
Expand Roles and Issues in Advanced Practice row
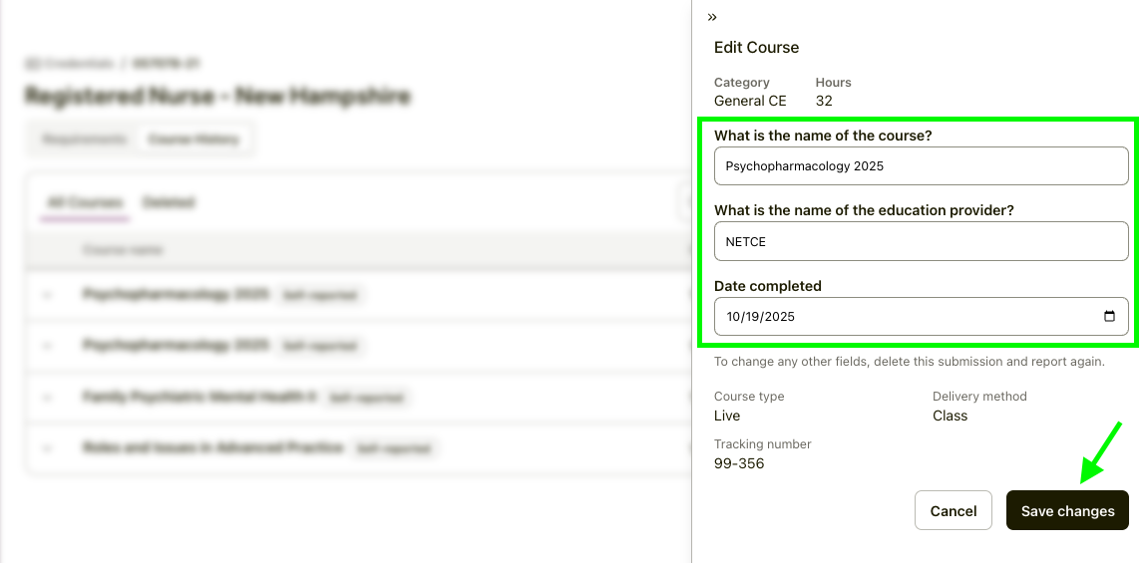tap(46, 448)
